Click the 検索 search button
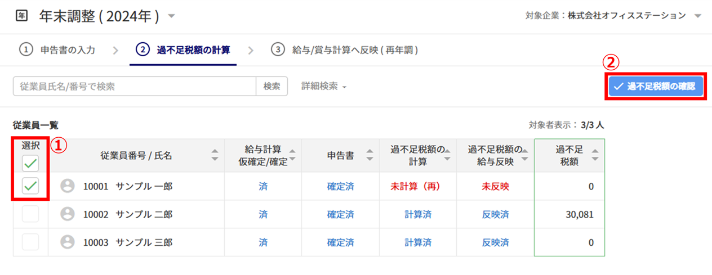Screen dimensions: 712x275 coord(272,86)
